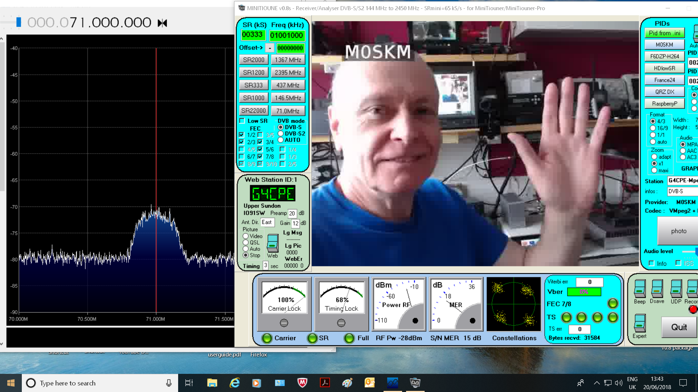Click the Preamp value field
The image size is (698, 392).
292,213
